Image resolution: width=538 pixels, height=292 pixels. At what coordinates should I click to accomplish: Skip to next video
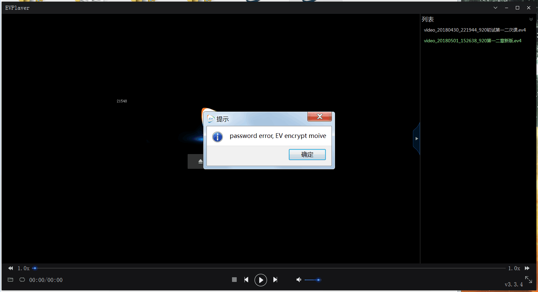pyautogui.click(x=275, y=280)
